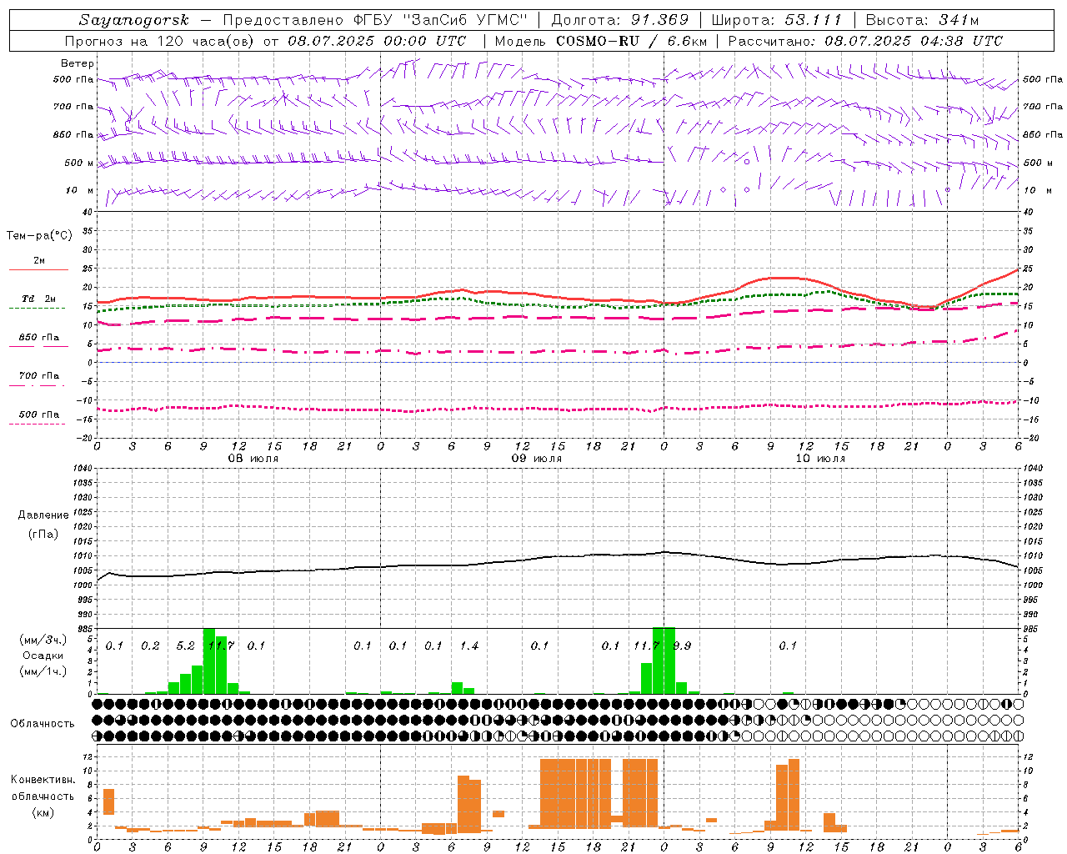Click the Облачность cloud cover label
The height and width of the screenshot is (854, 1067).
(x=43, y=724)
